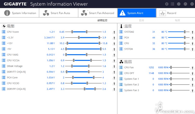Click the 電壓 voltage section heading
Image resolution: width=195 pixels, height=114 pixels.
pyautogui.click(x=11, y=26)
